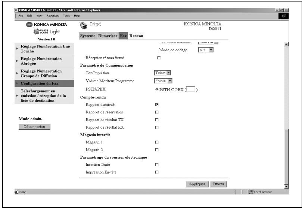
Task: Select the Fax tab
Action: [x=123, y=36]
